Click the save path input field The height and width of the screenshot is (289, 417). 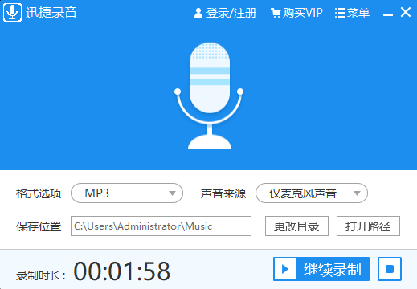click(x=161, y=226)
